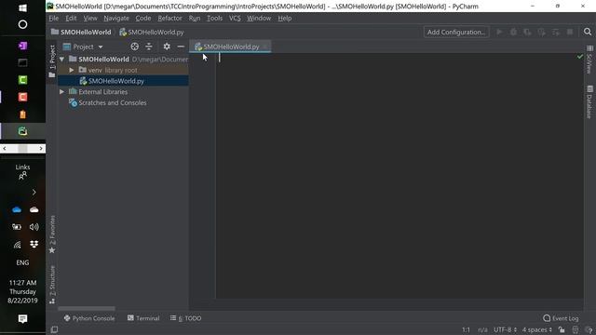Open the Database side panel
This screenshot has height=335, width=596.
589,102
